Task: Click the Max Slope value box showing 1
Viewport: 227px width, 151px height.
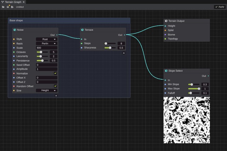Action: click(205, 89)
